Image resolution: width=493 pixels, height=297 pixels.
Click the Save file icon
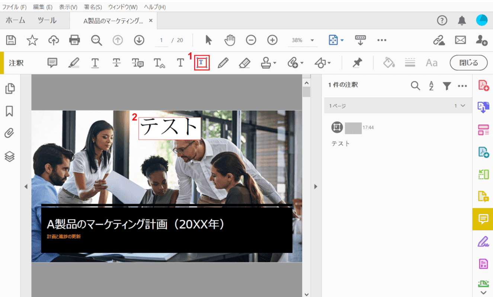pyautogui.click(x=12, y=40)
